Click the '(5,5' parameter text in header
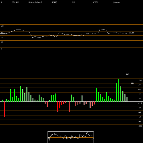143x143 pixels. pyautogui.click(x=74, y=2)
